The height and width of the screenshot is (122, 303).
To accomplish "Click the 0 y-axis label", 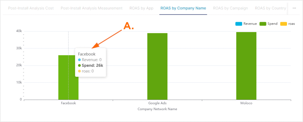I will coord(21,100).
